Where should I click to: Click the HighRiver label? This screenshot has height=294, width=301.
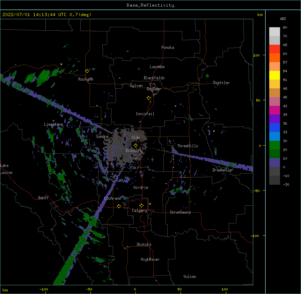click(150, 259)
